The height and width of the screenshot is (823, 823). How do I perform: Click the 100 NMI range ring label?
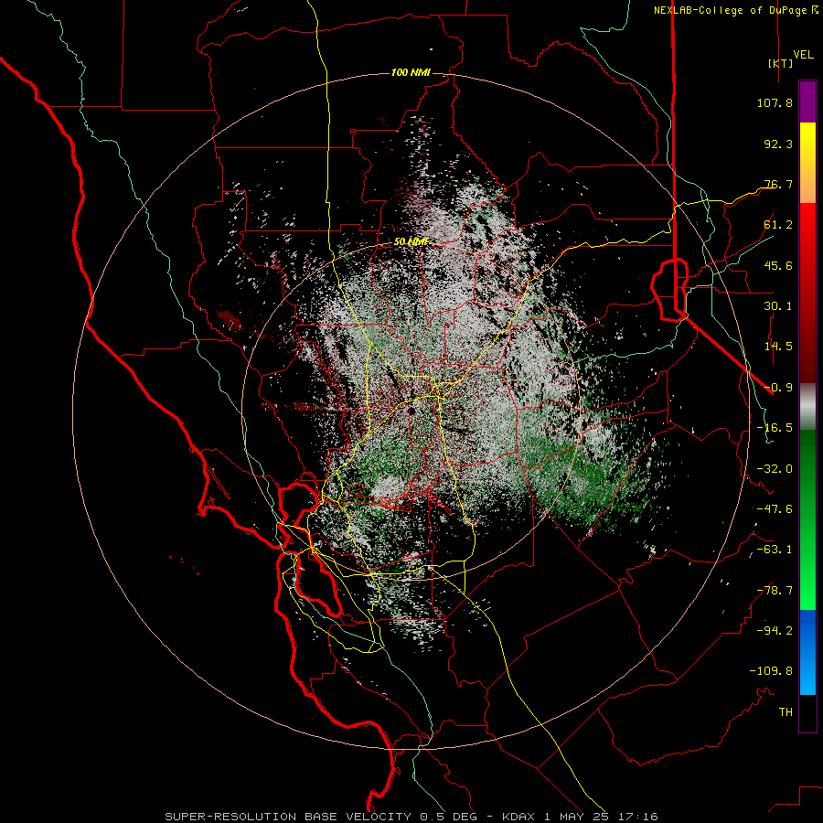click(x=411, y=72)
